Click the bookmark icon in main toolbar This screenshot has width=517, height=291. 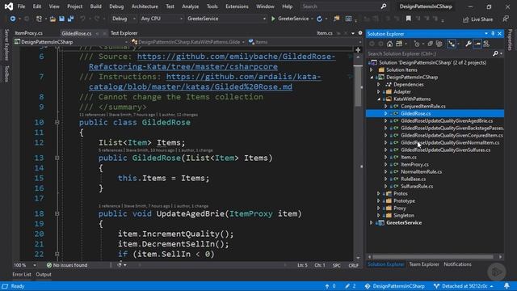pos(409,19)
